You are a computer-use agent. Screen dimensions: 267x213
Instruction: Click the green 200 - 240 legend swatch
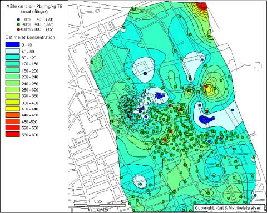point(12,77)
